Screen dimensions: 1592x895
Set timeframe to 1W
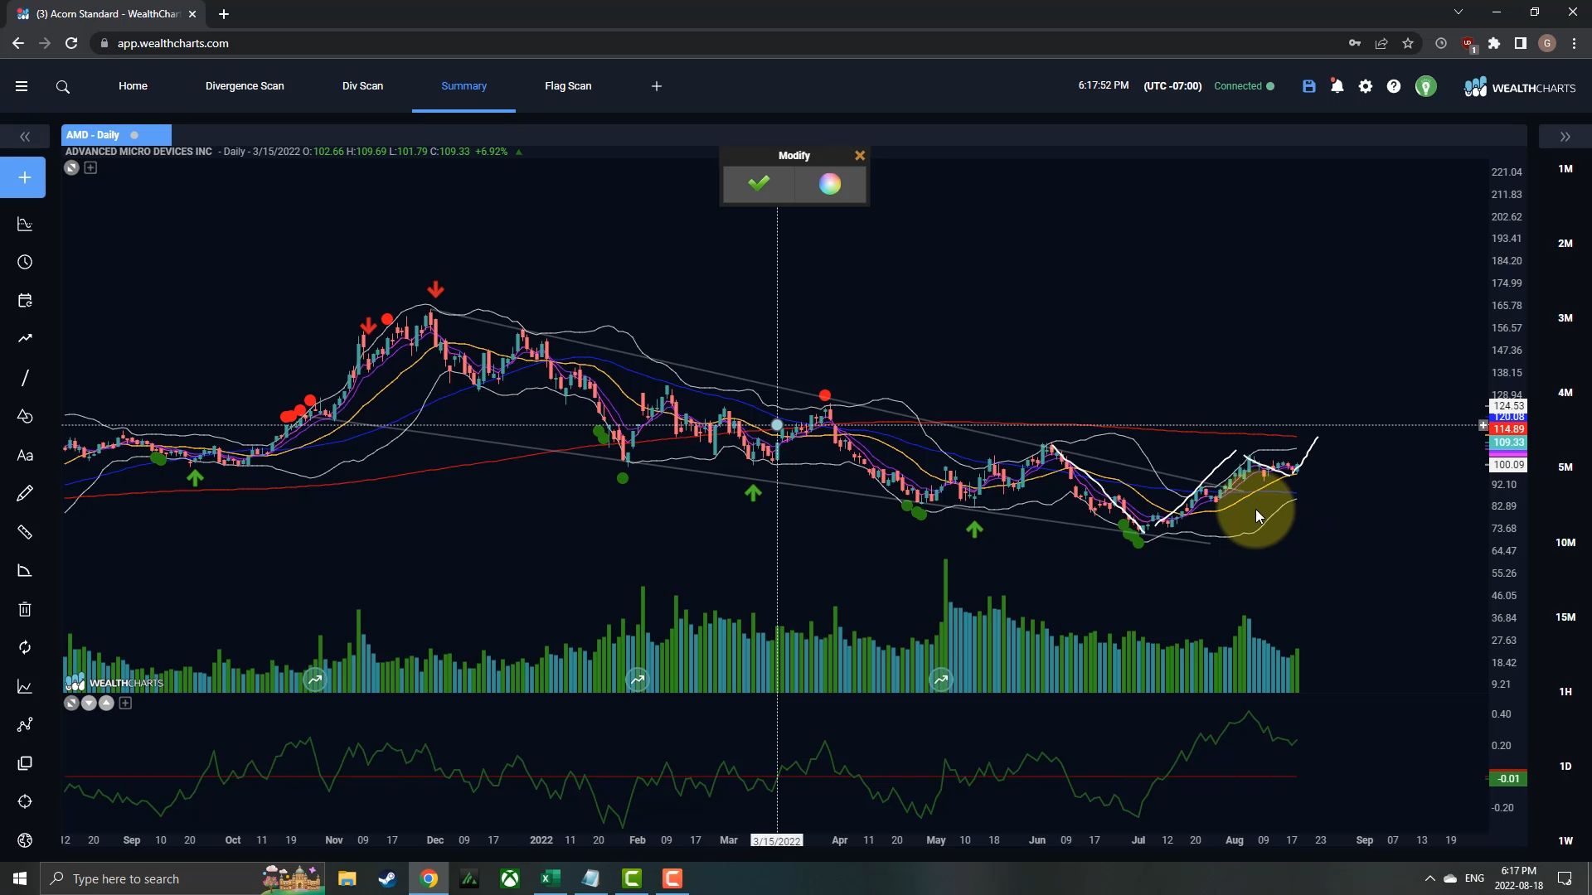[1565, 841]
